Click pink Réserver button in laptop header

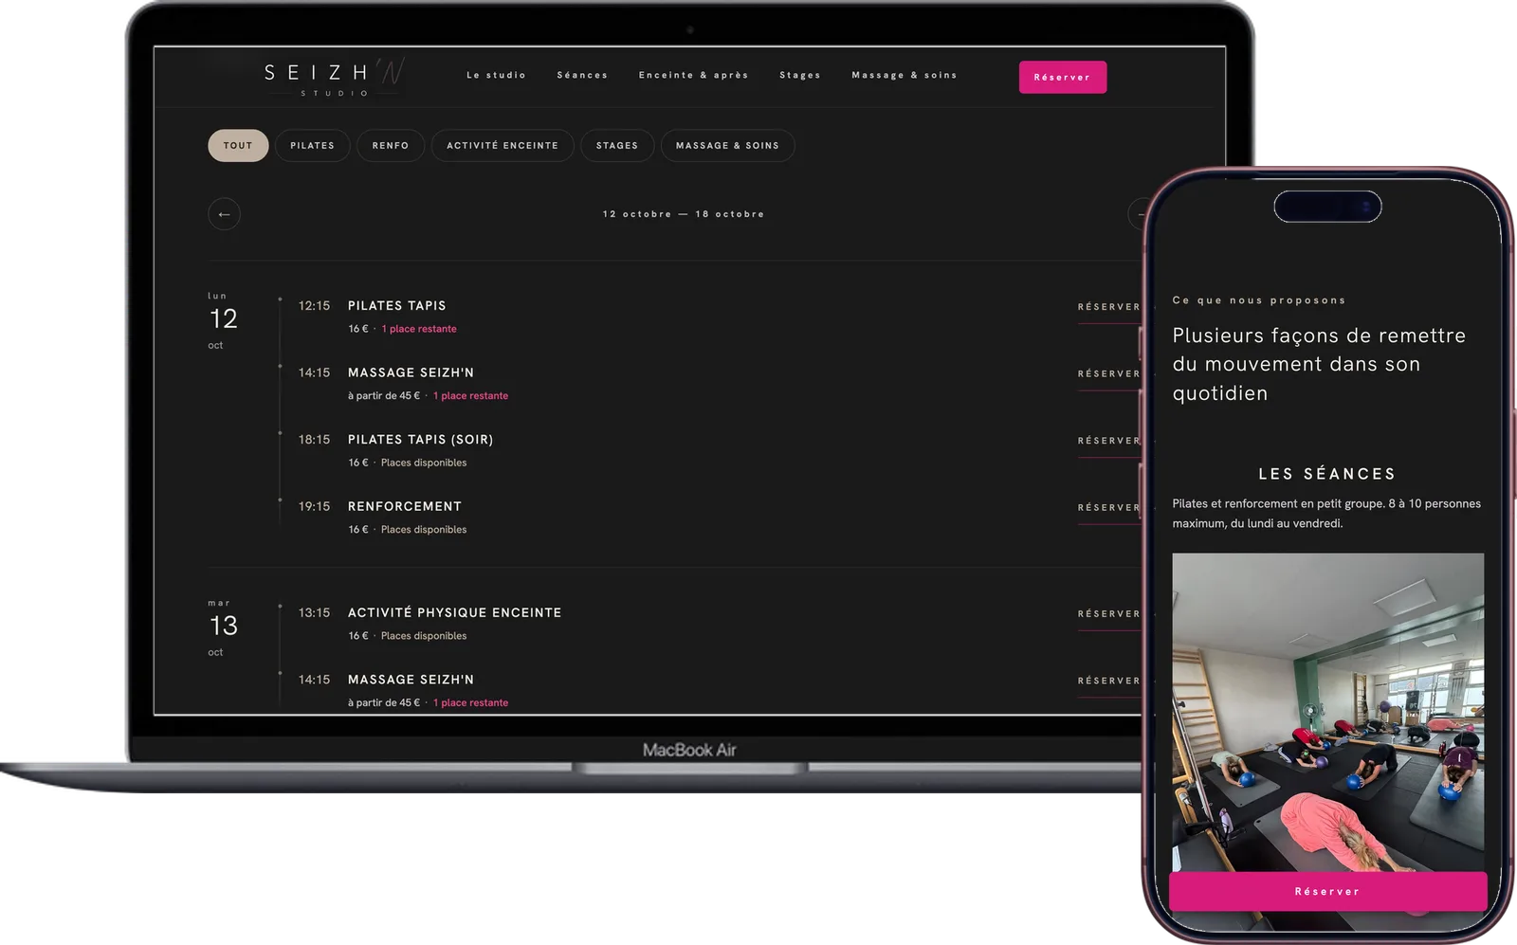point(1063,78)
